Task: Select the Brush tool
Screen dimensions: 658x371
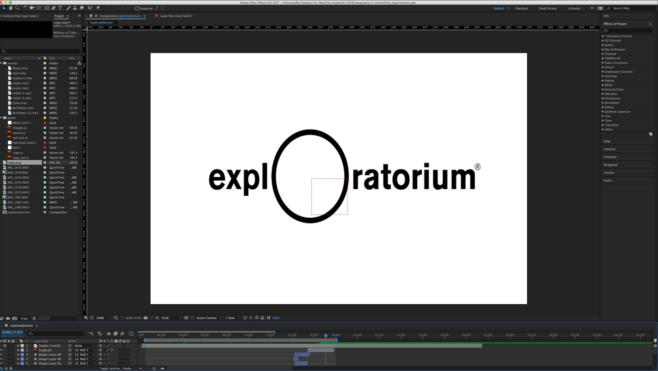Action: point(68,8)
